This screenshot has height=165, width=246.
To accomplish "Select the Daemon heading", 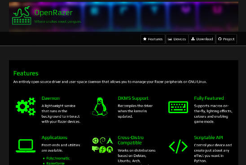I will tap(51, 98).
